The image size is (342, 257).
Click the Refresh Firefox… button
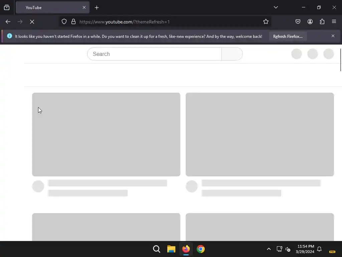pos(288,36)
